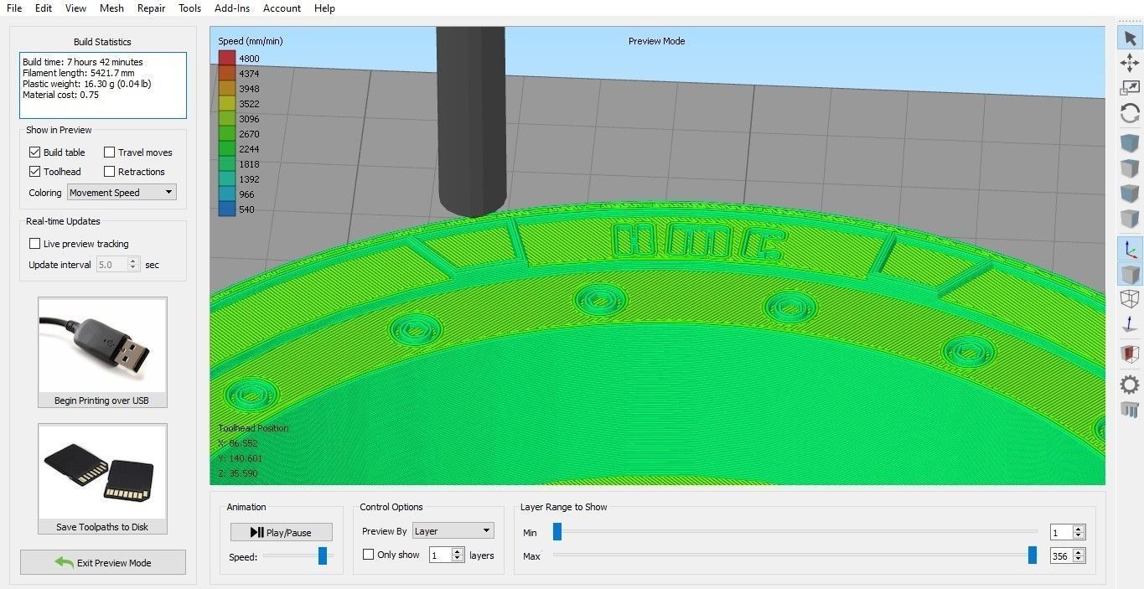1144x589 pixels.
Task: Click the Only show layers number field
Action: point(440,555)
